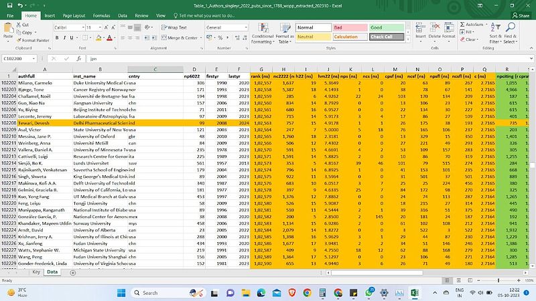
Task: Select cell with Tewari, Devesh
Action: coord(45,123)
